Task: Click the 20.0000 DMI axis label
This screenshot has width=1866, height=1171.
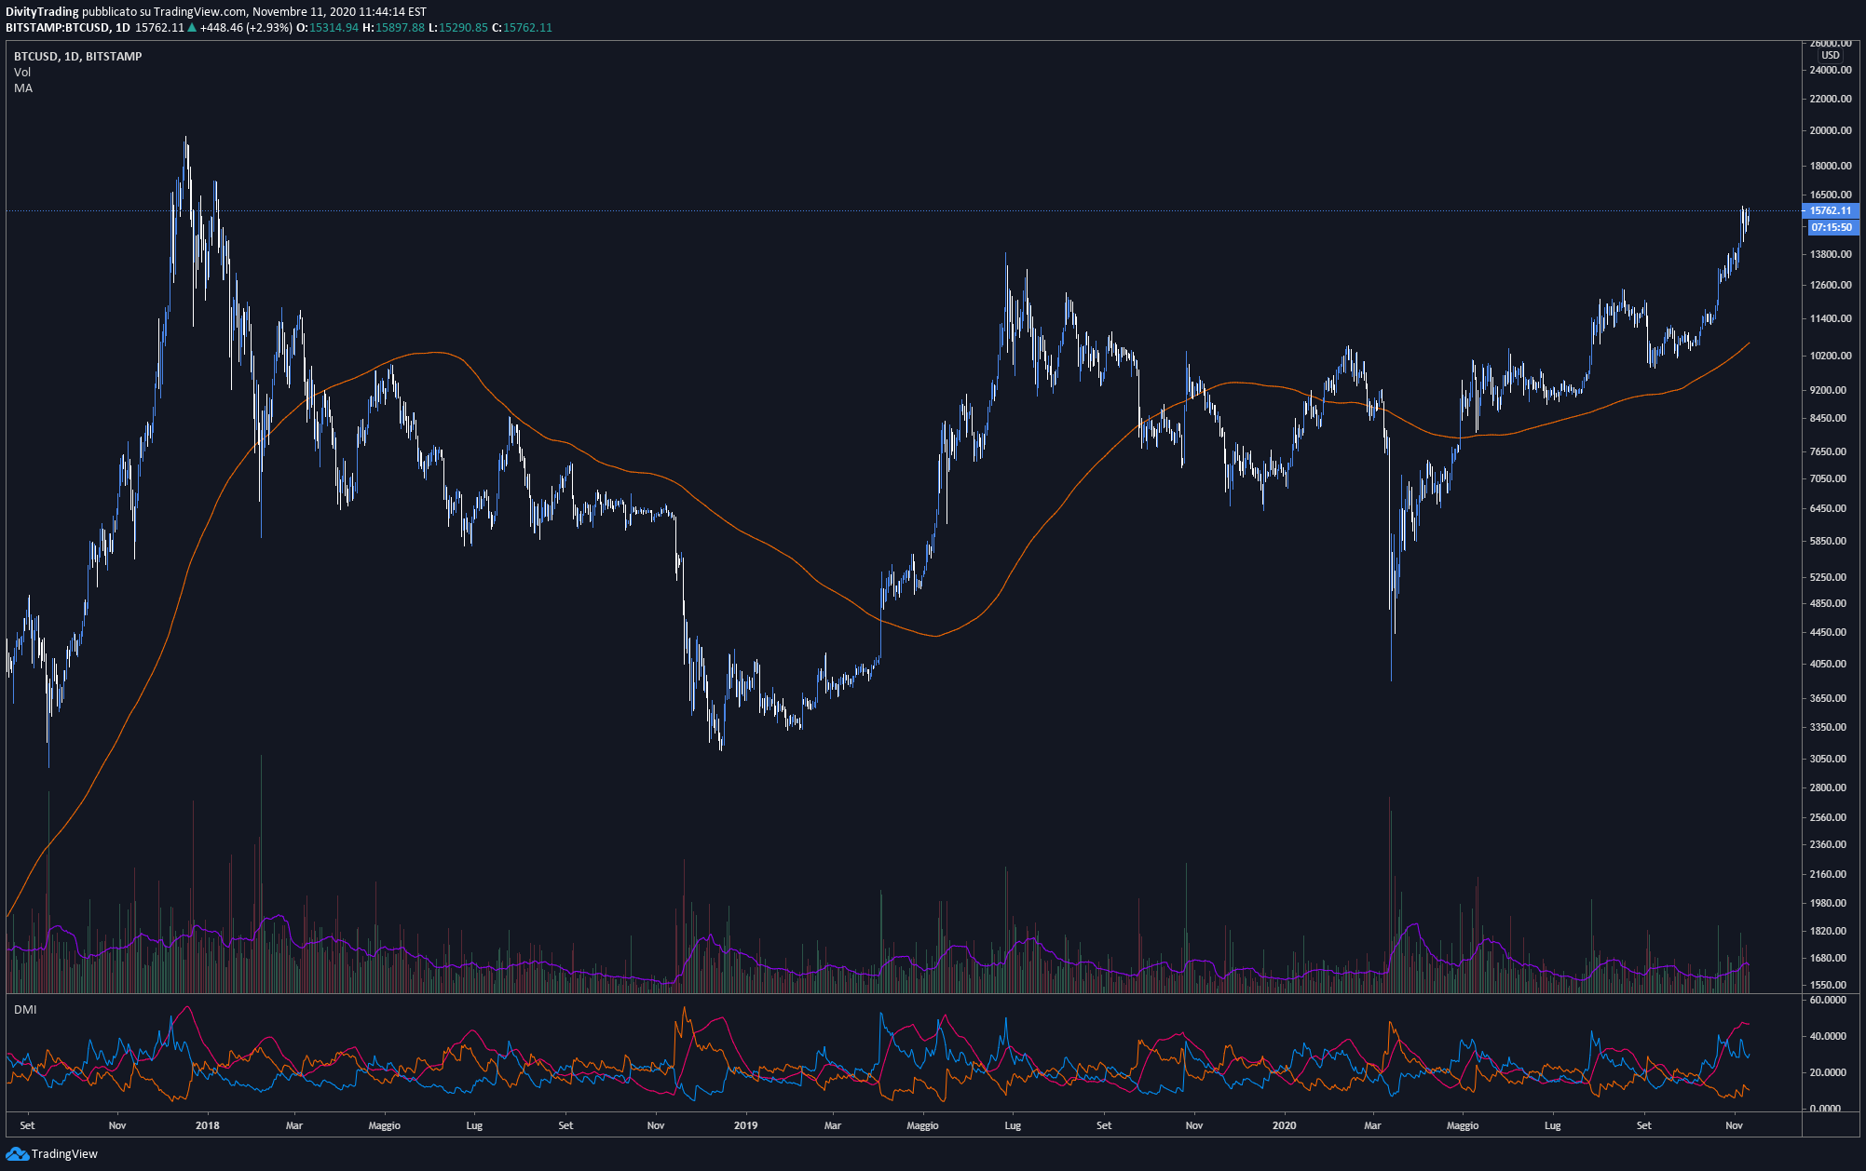Action: pos(1828,1073)
